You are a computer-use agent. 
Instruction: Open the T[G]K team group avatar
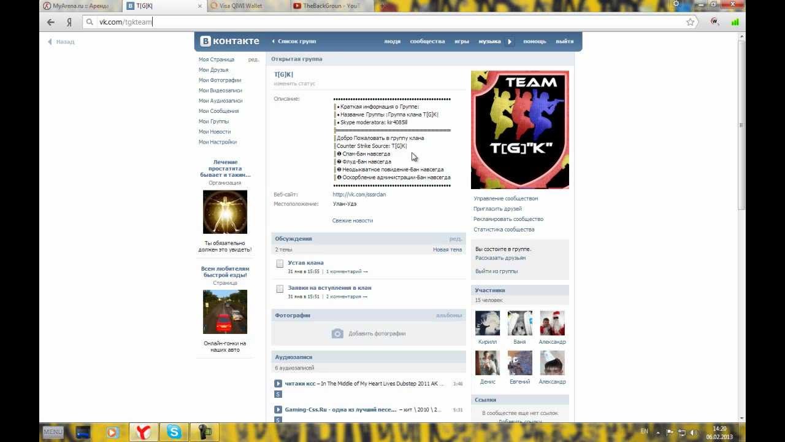tap(520, 130)
